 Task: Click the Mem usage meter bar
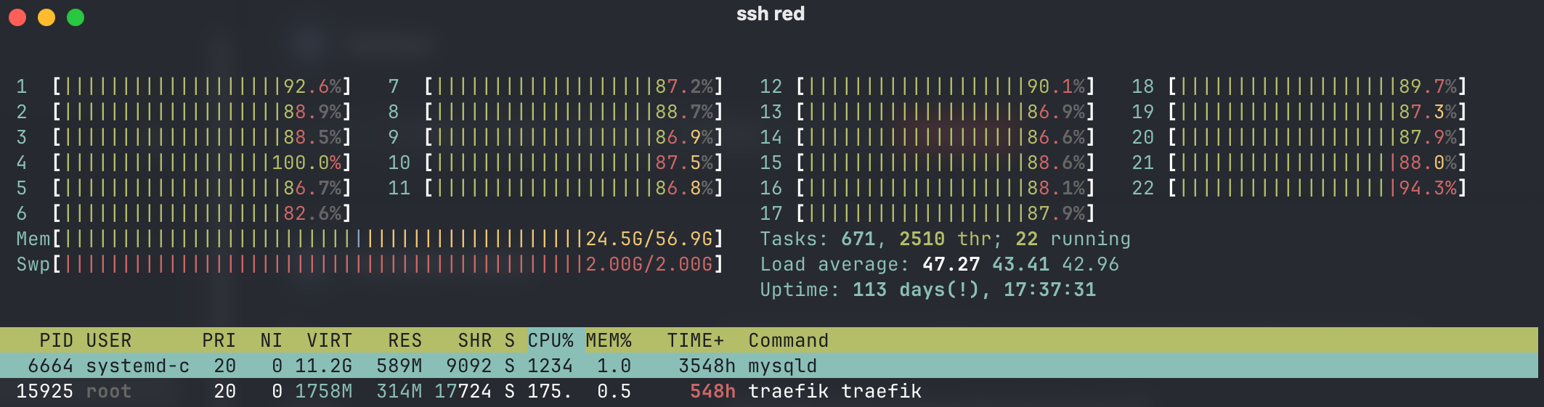370,239
